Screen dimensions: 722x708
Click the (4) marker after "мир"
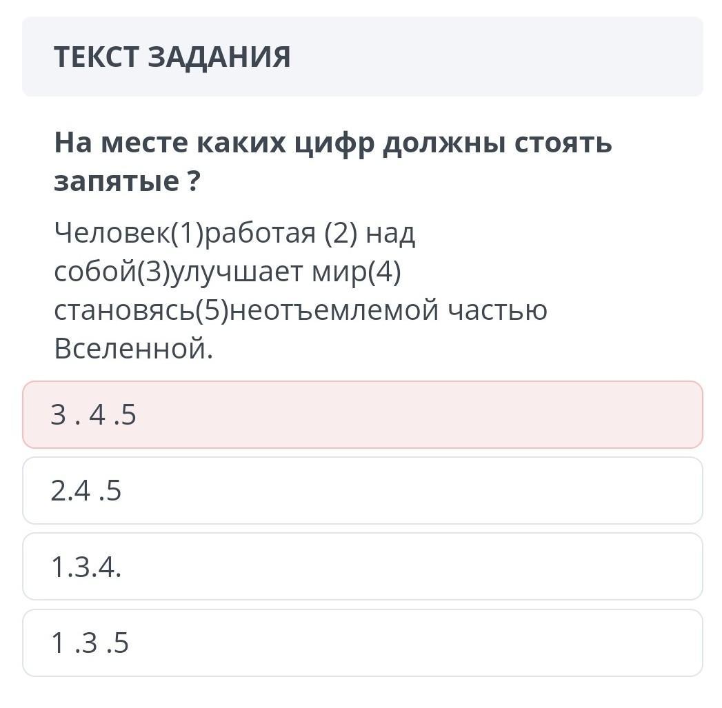click(x=384, y=272)
